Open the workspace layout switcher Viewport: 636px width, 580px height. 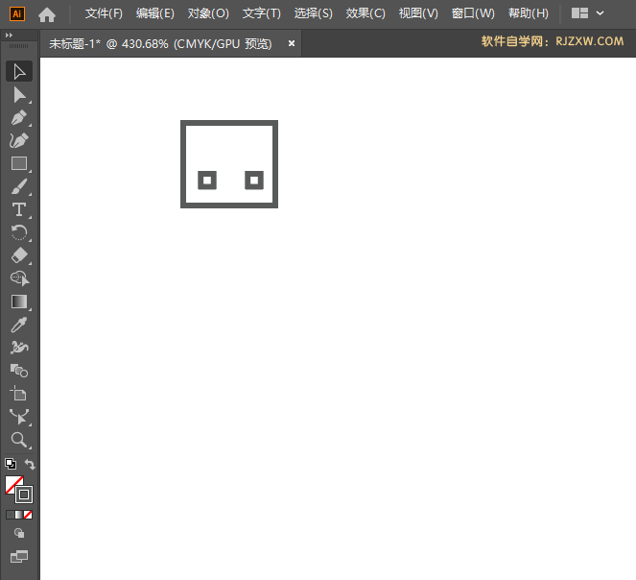pyautogui.click(x=579, y=13)
